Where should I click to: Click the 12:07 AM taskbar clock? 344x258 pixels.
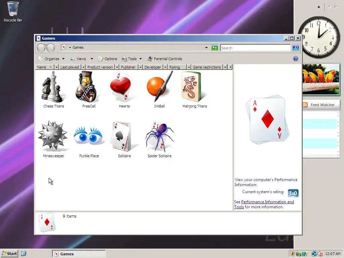[333, 254]
